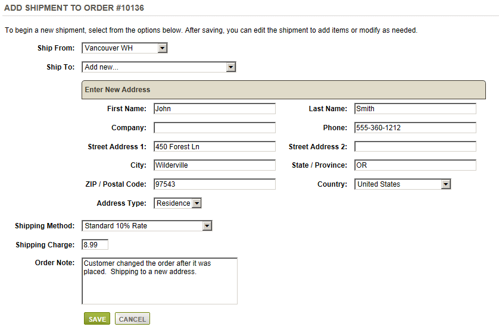Click the ZIP / Postal Code field
The height and width of the screenshot is (330, 499).
(214, 184)
